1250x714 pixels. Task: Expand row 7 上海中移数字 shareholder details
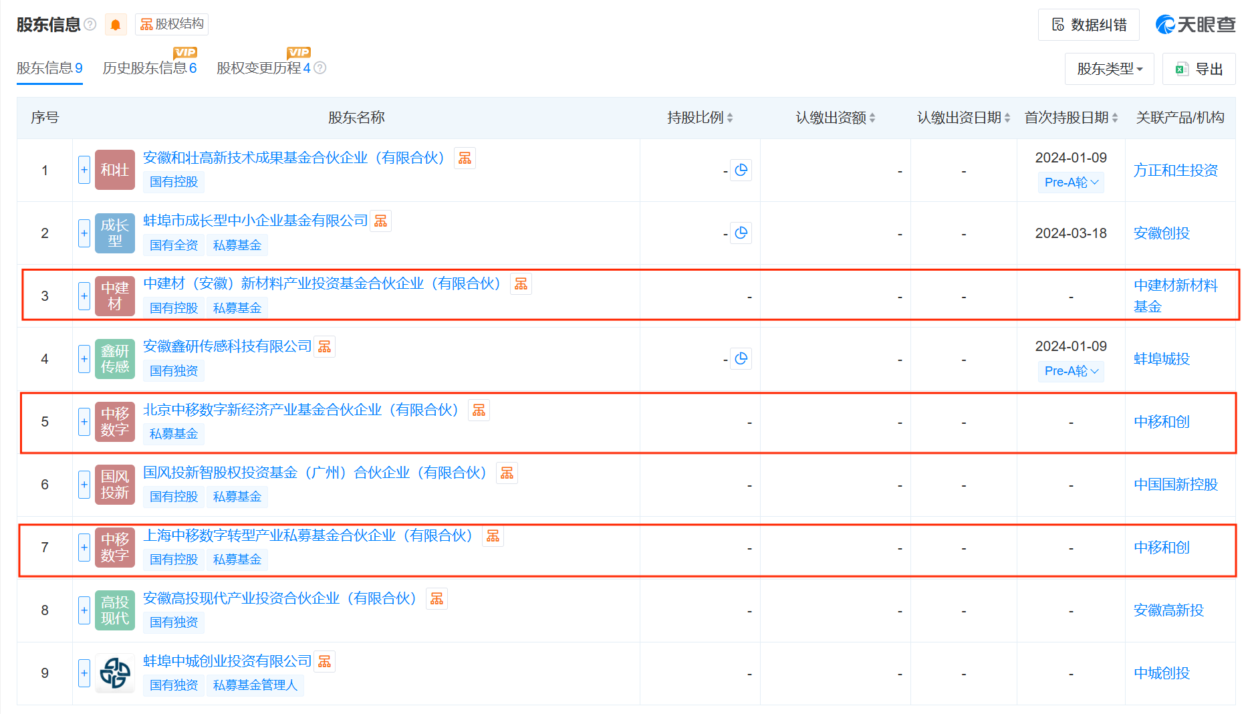pyautogui.click(x=84, y=547)
